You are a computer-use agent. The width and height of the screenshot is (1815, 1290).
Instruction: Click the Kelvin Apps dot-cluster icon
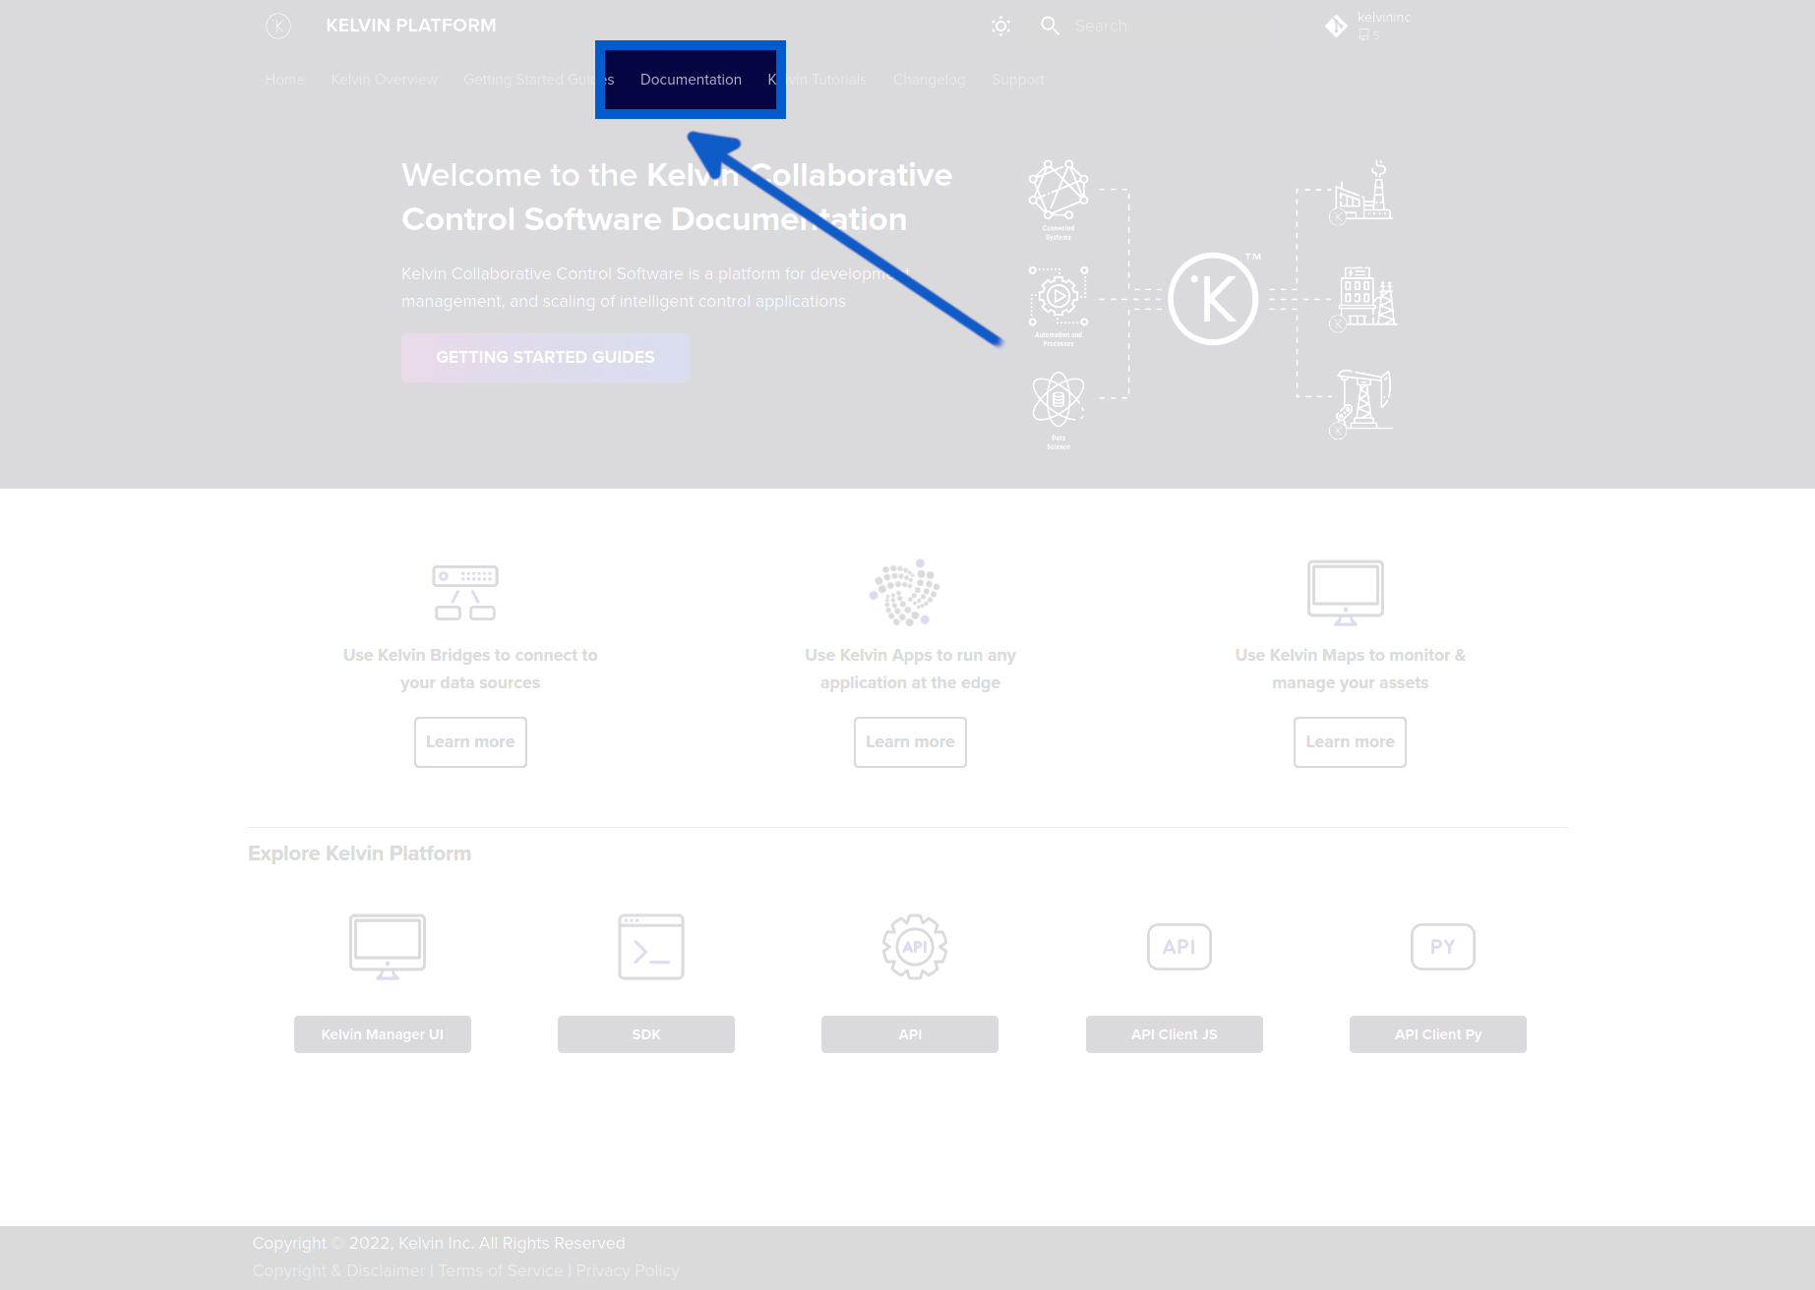(906, 593)
